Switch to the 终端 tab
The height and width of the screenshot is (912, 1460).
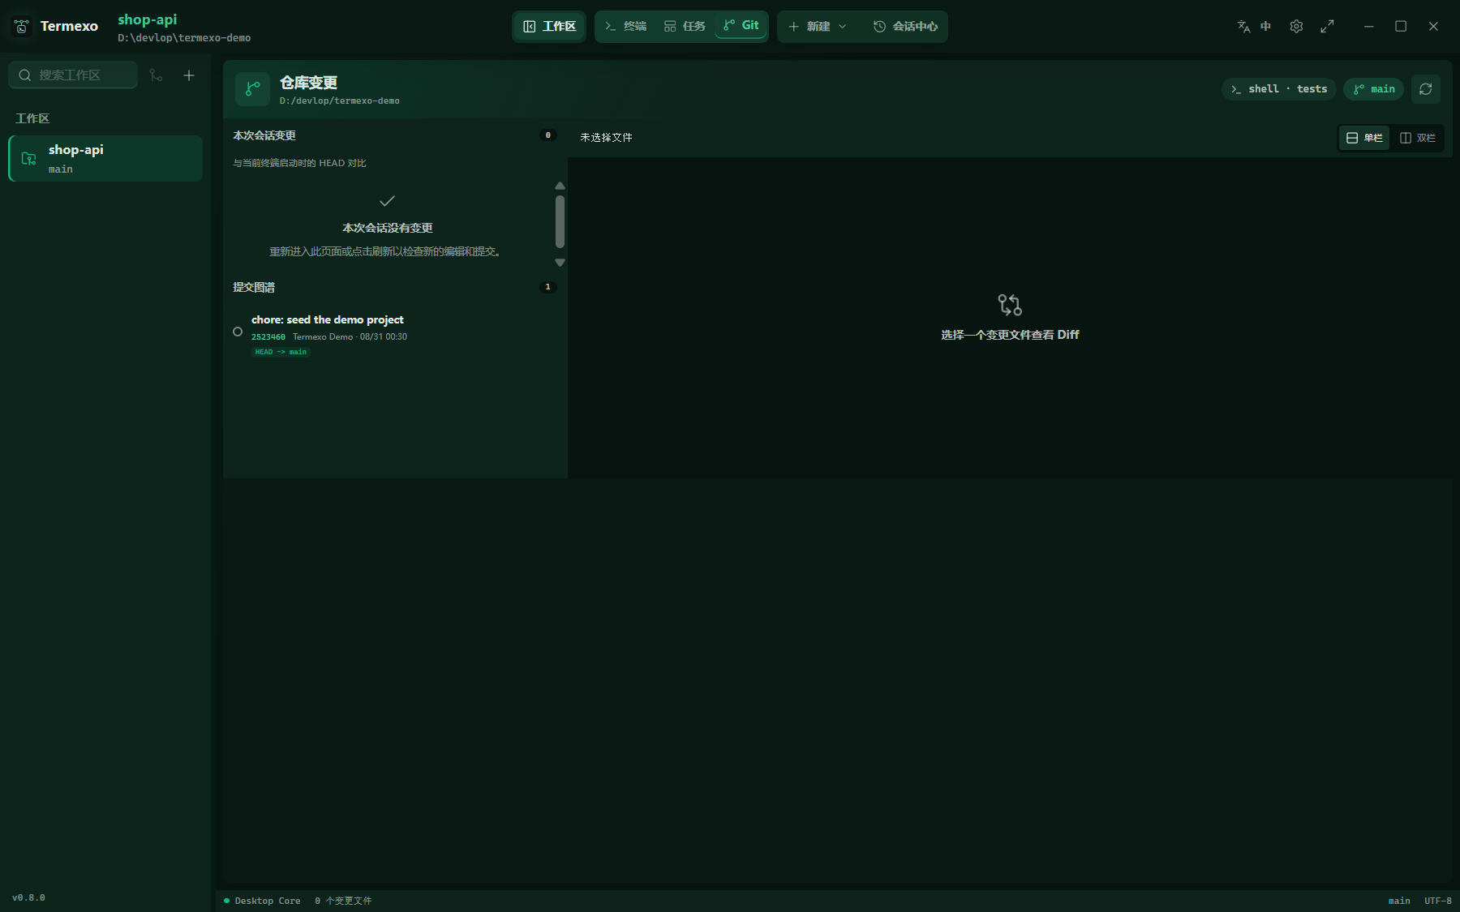(625, 26)
